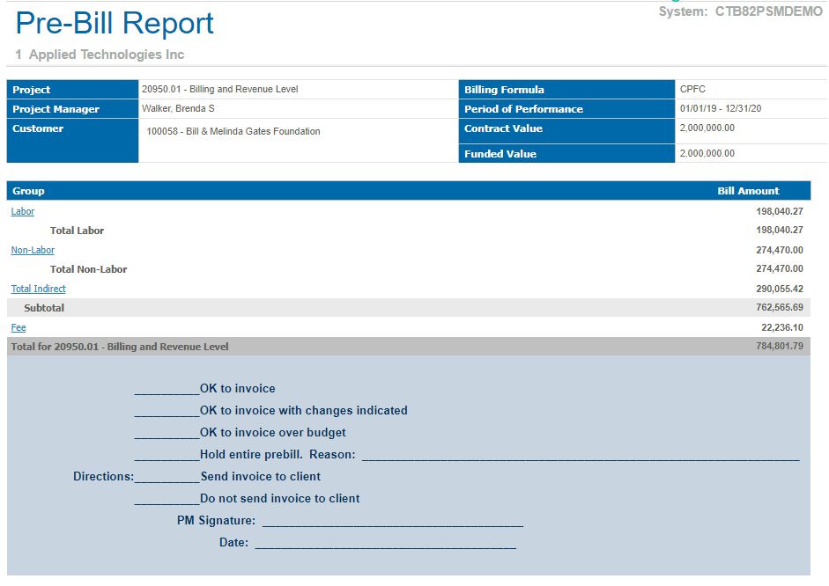Viewport: 829px width, 586px height.
Task: Select the Pre-Bill Report title
Action: [x=115, y=23]
